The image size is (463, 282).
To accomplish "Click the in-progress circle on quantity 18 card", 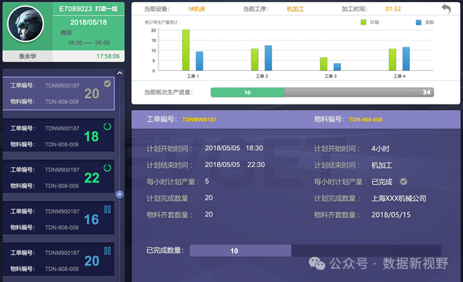I will click(107, 127).
